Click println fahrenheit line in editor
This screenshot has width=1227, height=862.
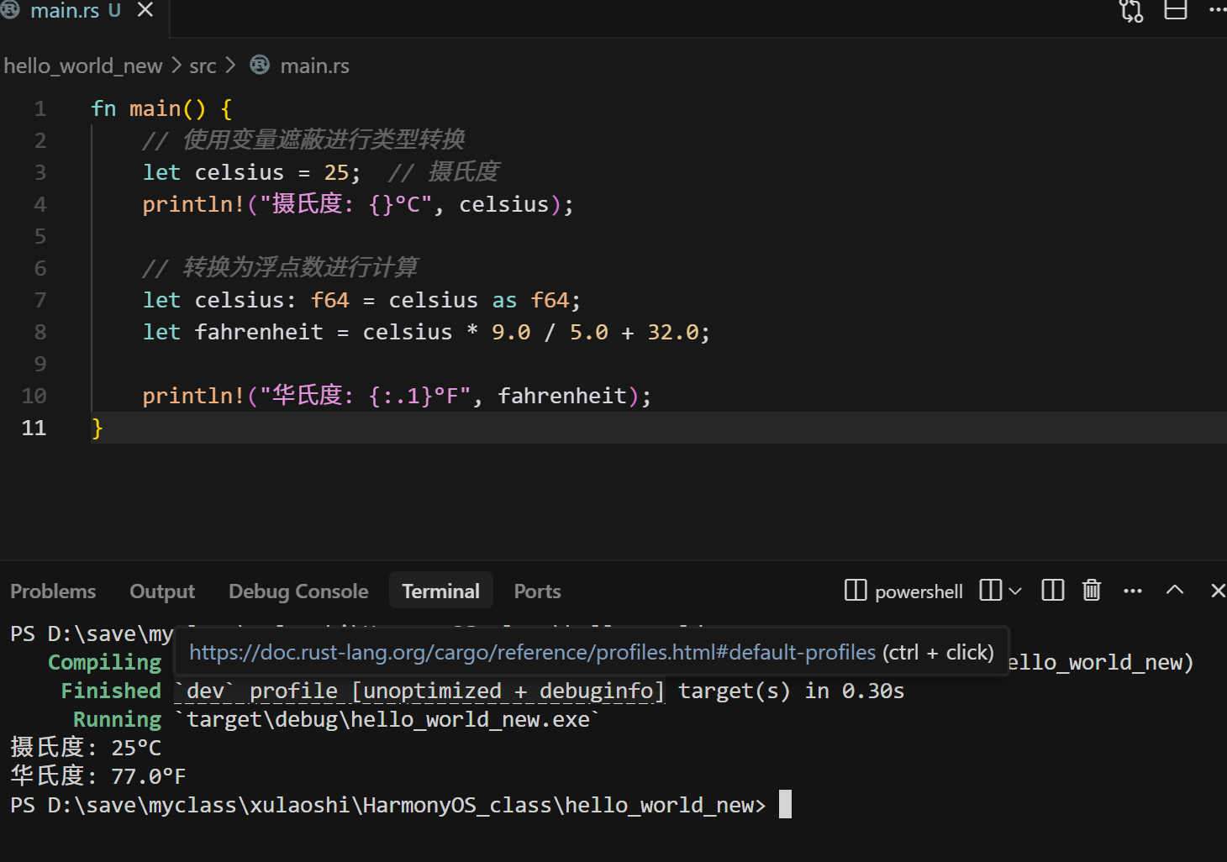pos(397,396)
